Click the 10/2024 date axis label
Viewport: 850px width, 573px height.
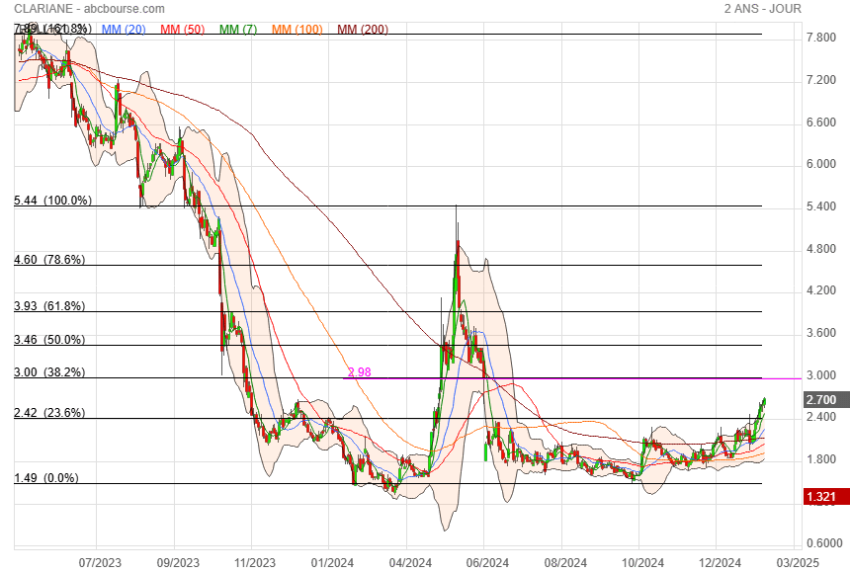coord(642,563)
